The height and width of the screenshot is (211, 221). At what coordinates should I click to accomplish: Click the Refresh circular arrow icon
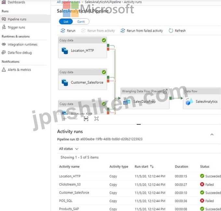tap(171, 31)
